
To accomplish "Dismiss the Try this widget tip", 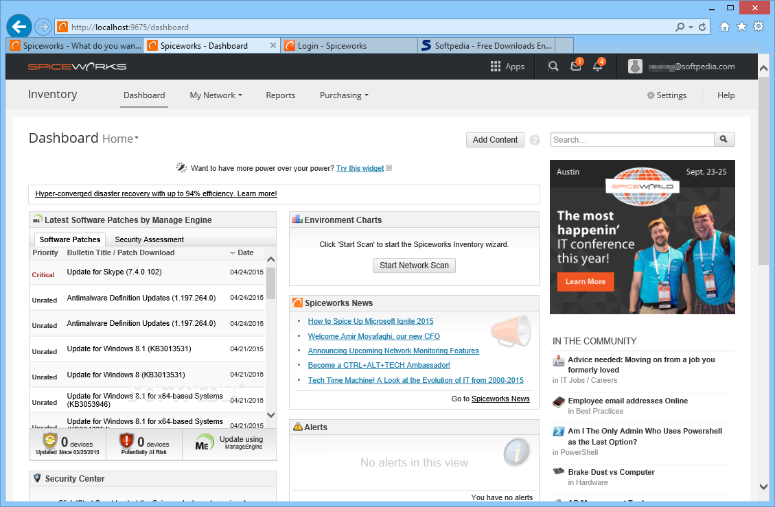I will tap(389, 168).
